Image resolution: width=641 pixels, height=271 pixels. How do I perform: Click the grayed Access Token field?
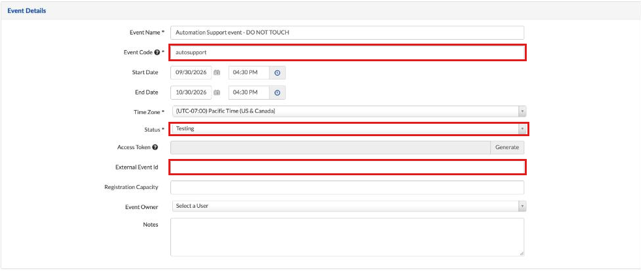click(331, 147)
